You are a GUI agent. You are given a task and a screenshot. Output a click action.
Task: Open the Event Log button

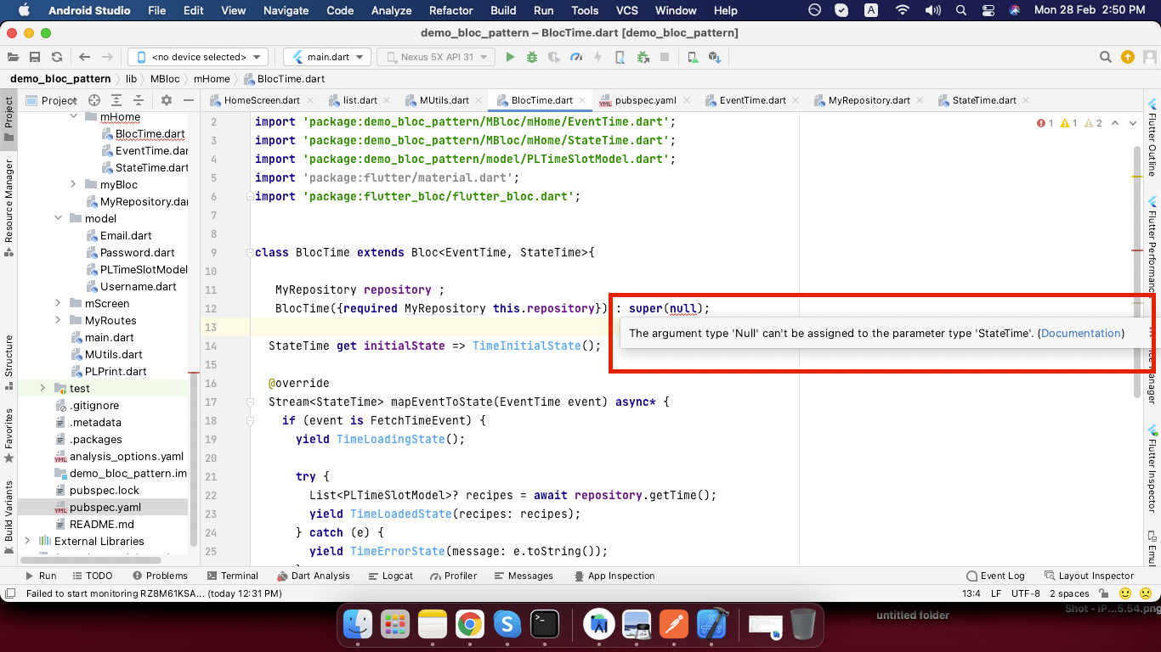click(994, 576)
